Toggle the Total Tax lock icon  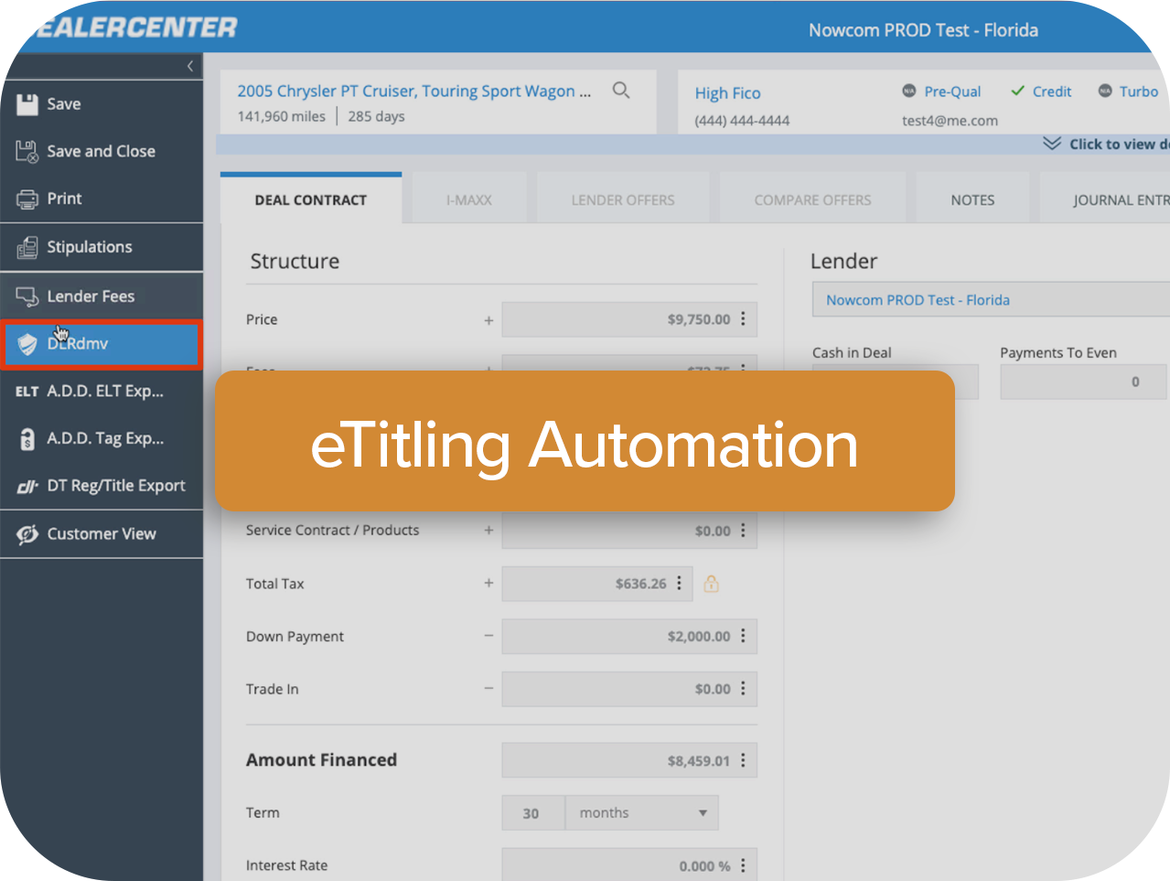pyautogui.click(x=711, y=584)
